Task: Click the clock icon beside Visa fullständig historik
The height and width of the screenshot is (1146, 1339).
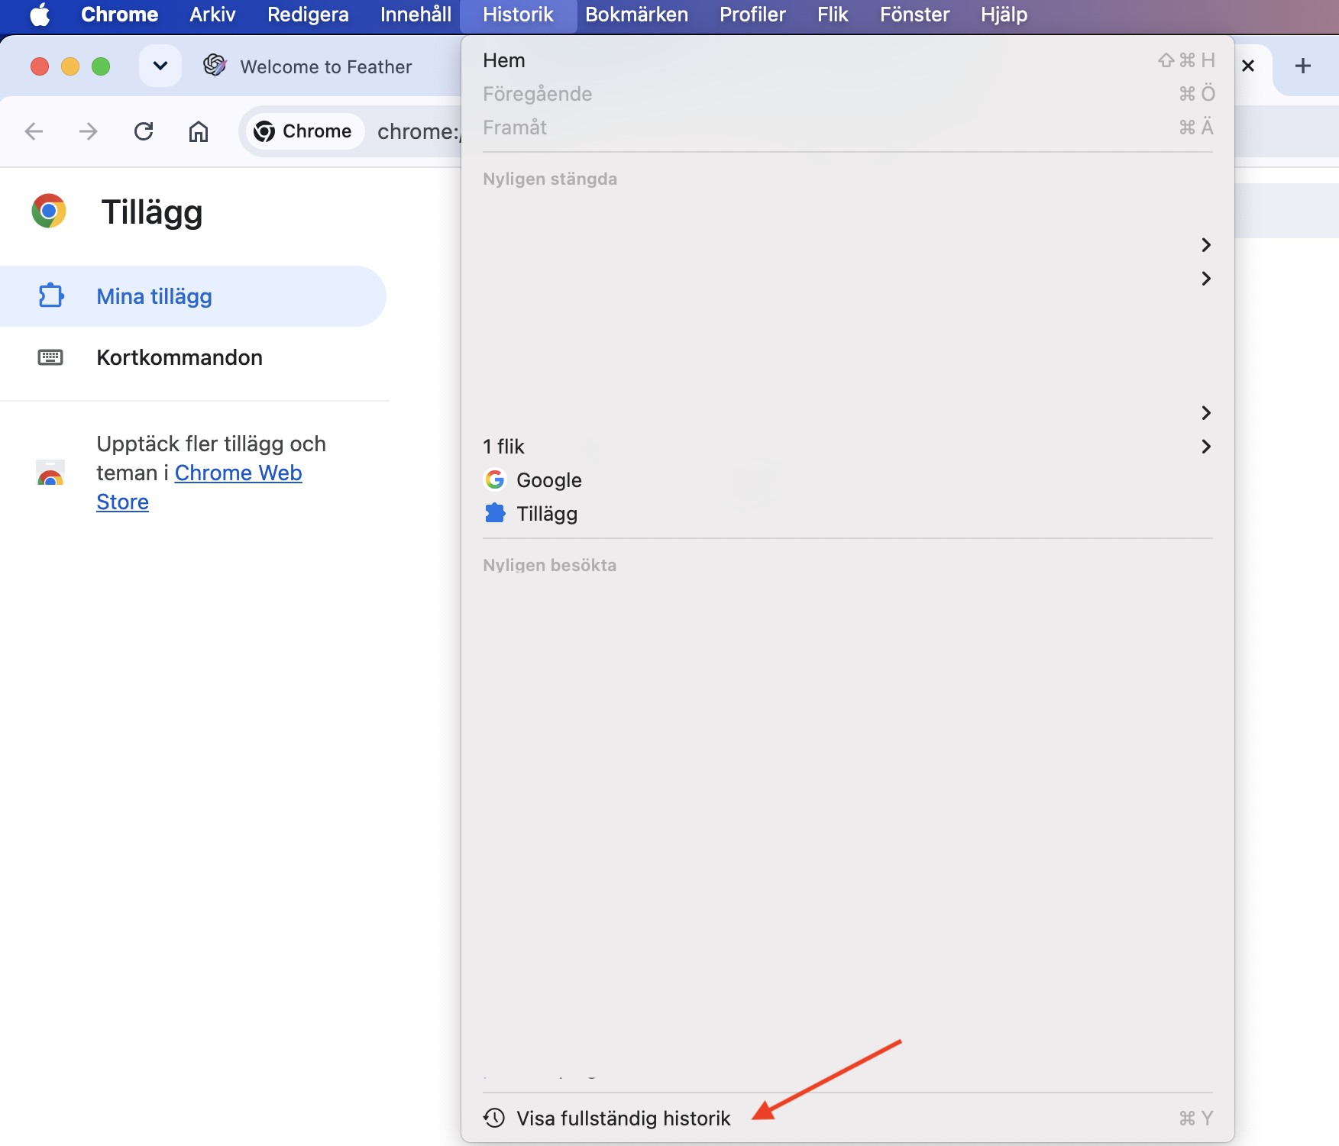Action: tap(494, 1118)
